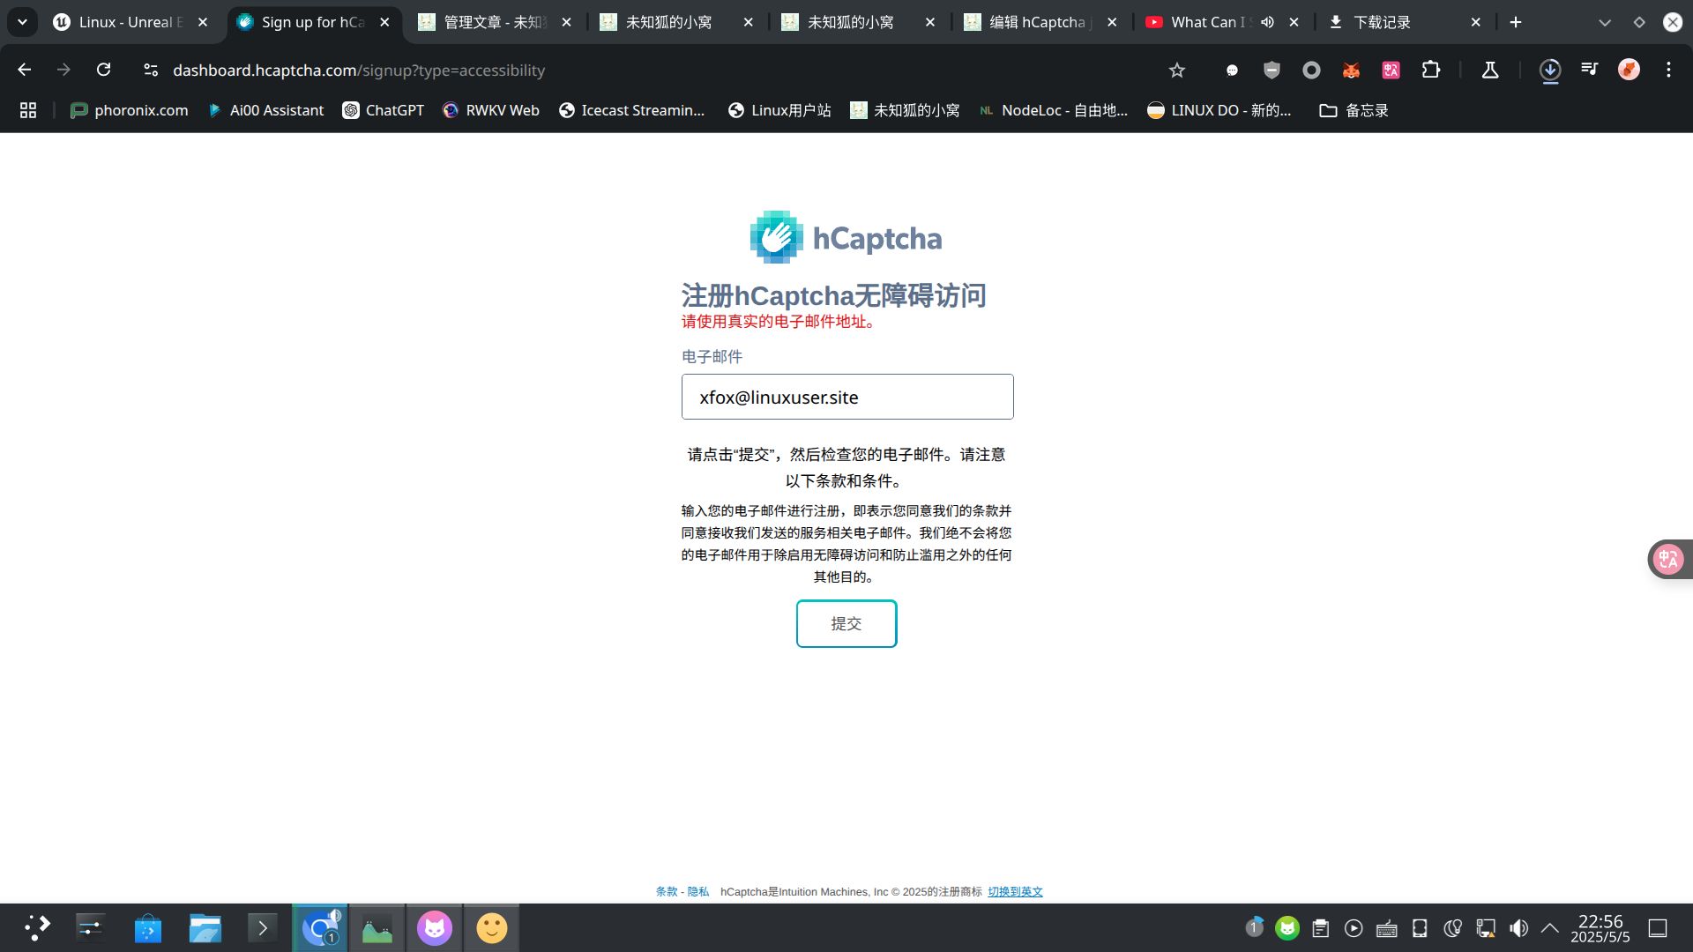Show browser downloads icon

click(x=1550, y=70)
